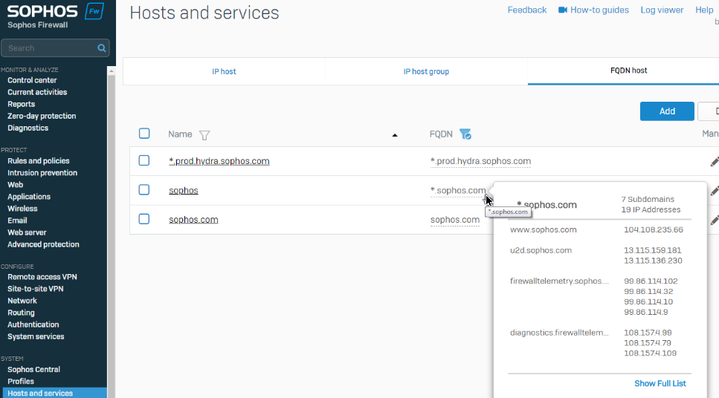The image size is (719, 398).
Task: Tick the select-all checkbox in table header
Action: [x=144, y=133]
